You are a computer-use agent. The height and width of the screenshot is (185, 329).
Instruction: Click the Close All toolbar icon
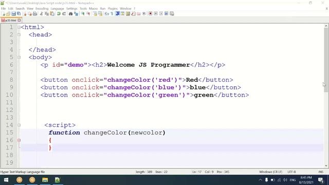click(30, 14)
